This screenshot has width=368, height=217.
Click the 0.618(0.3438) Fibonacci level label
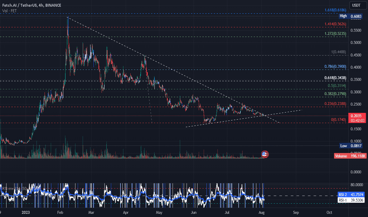(335, 78)
